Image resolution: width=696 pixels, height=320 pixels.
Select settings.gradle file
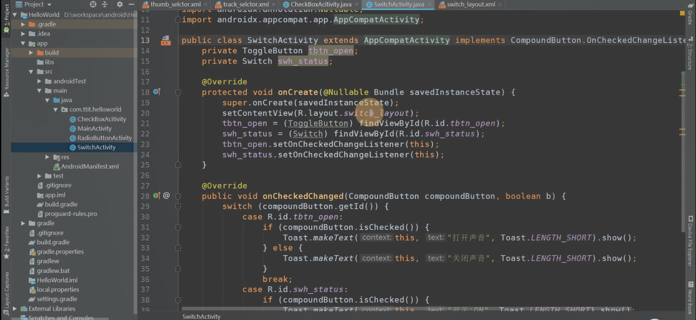(53, 299)
